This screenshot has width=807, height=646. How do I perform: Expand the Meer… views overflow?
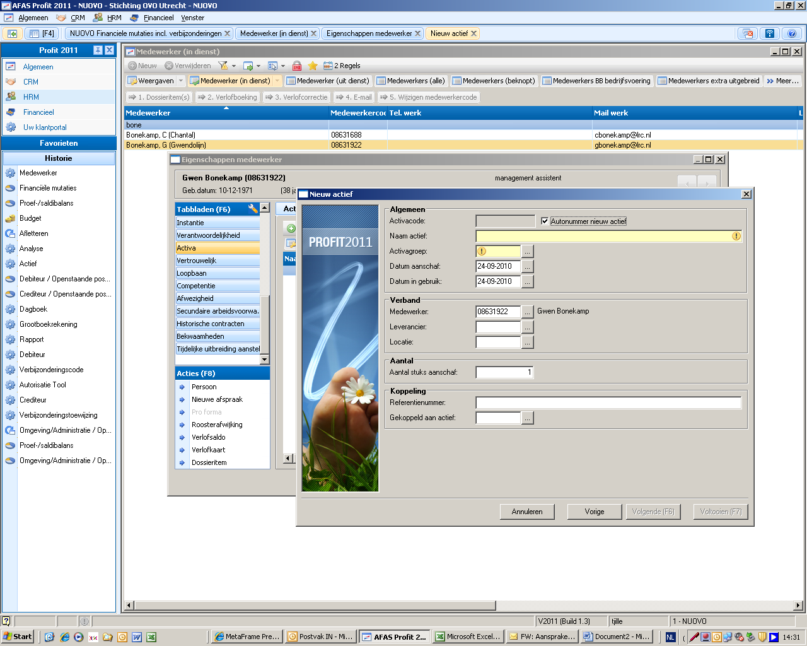point(783,81)
